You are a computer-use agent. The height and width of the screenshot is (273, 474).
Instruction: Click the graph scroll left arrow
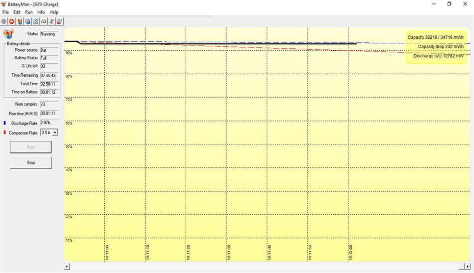[67, 267]
